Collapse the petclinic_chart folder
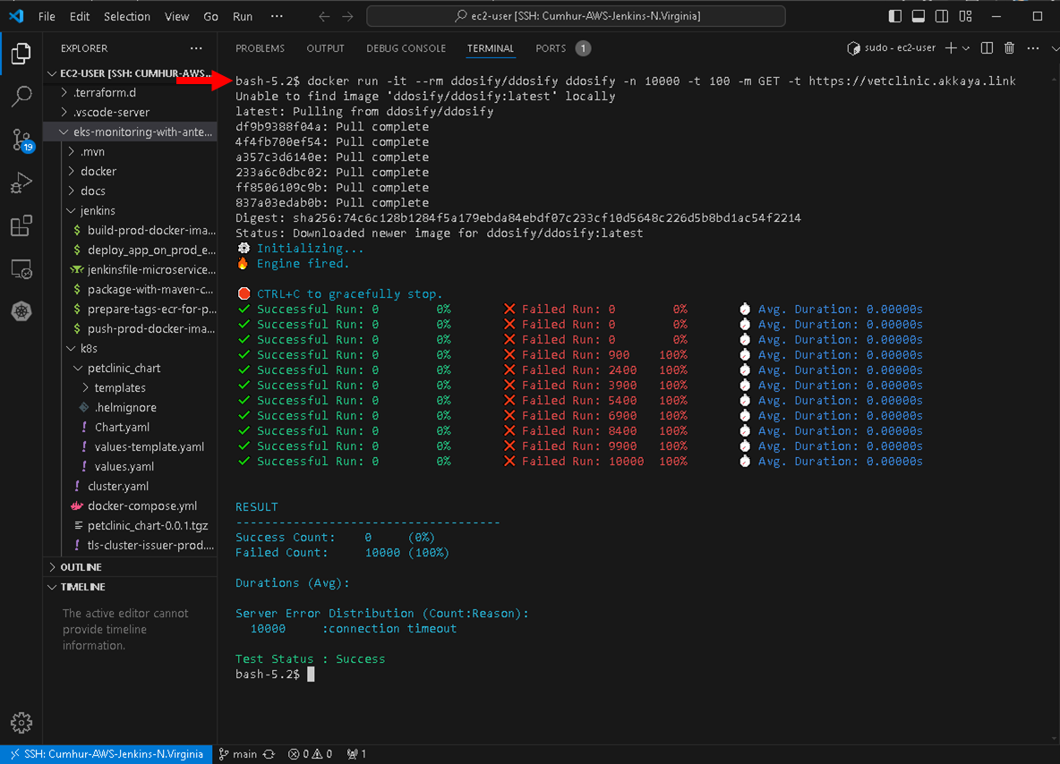 [x=124, y=368]
